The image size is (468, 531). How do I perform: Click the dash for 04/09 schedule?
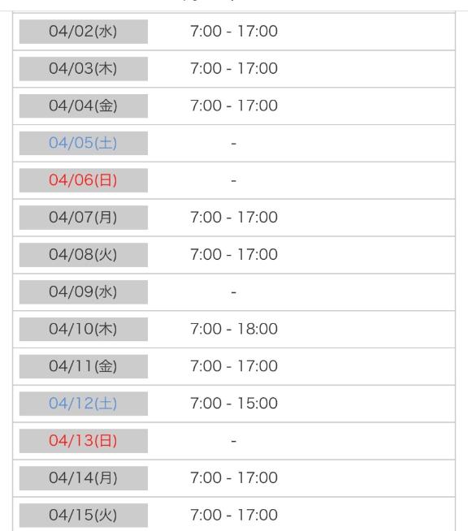click(233, 292)
